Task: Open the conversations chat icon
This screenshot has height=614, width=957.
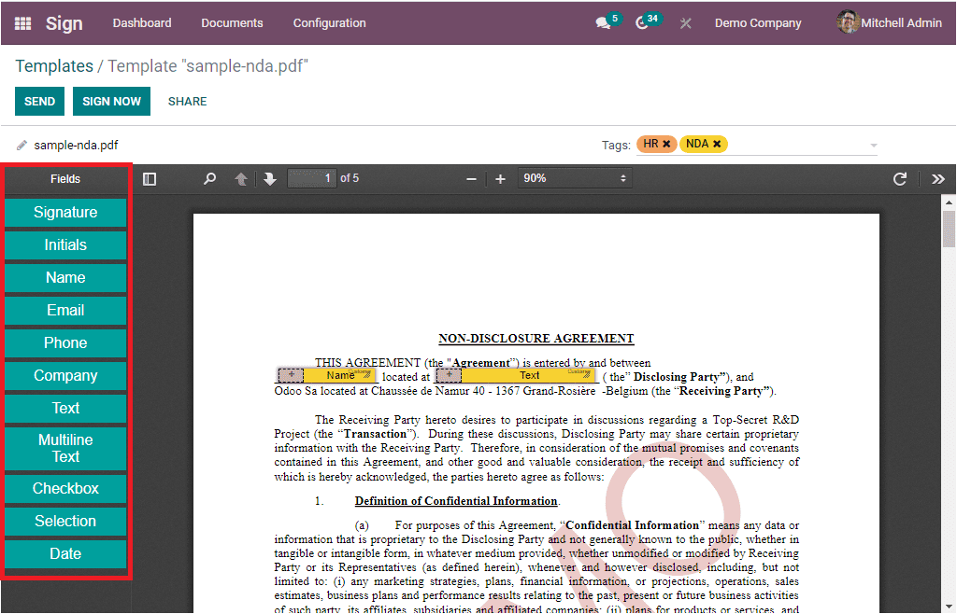Action: point(604,23)
